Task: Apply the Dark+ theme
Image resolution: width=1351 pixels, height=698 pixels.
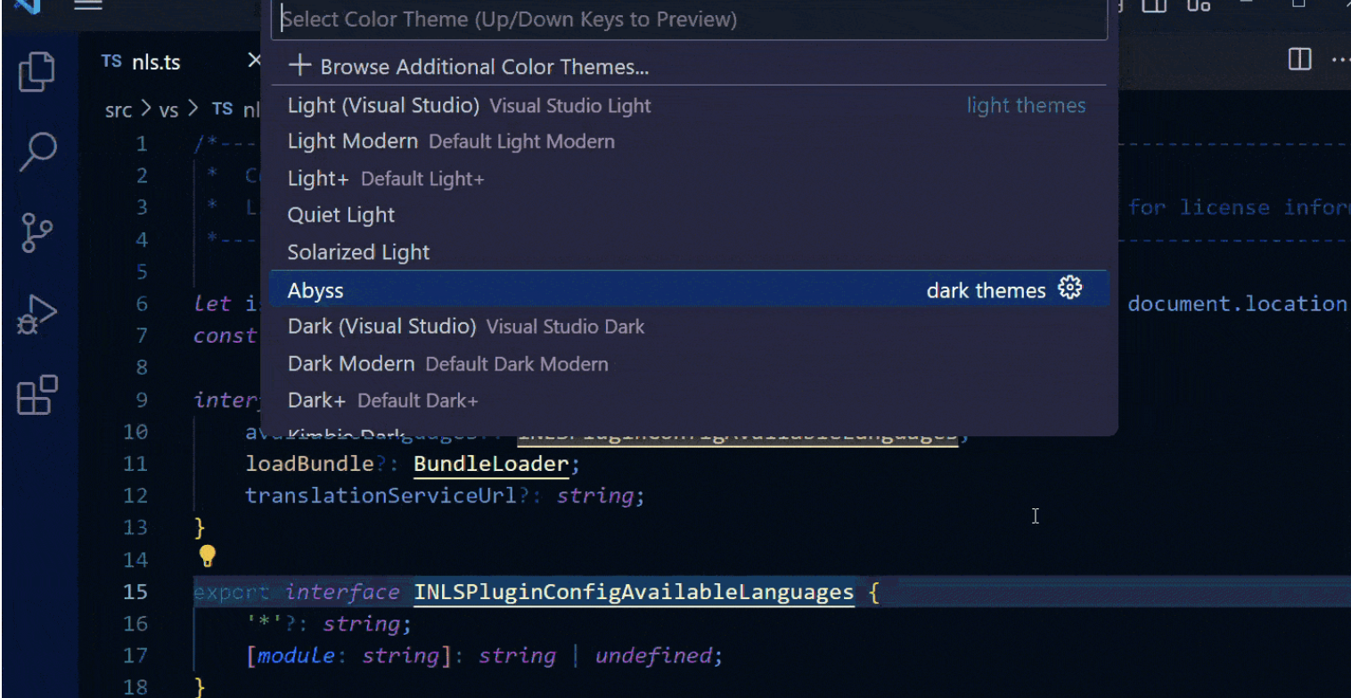Action: 689,401
